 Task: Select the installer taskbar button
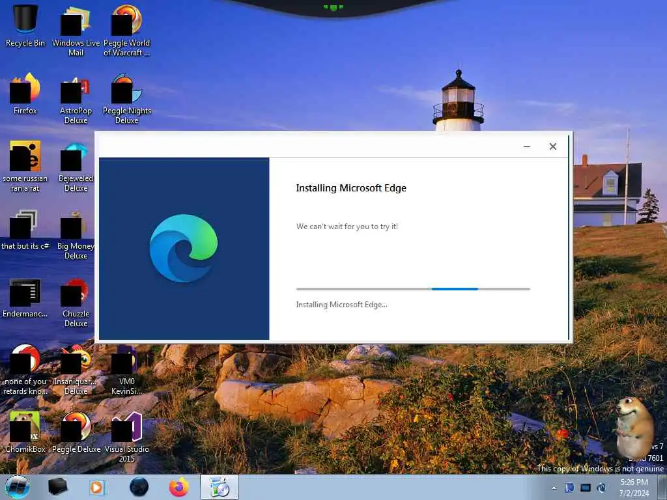click(220, 487)
